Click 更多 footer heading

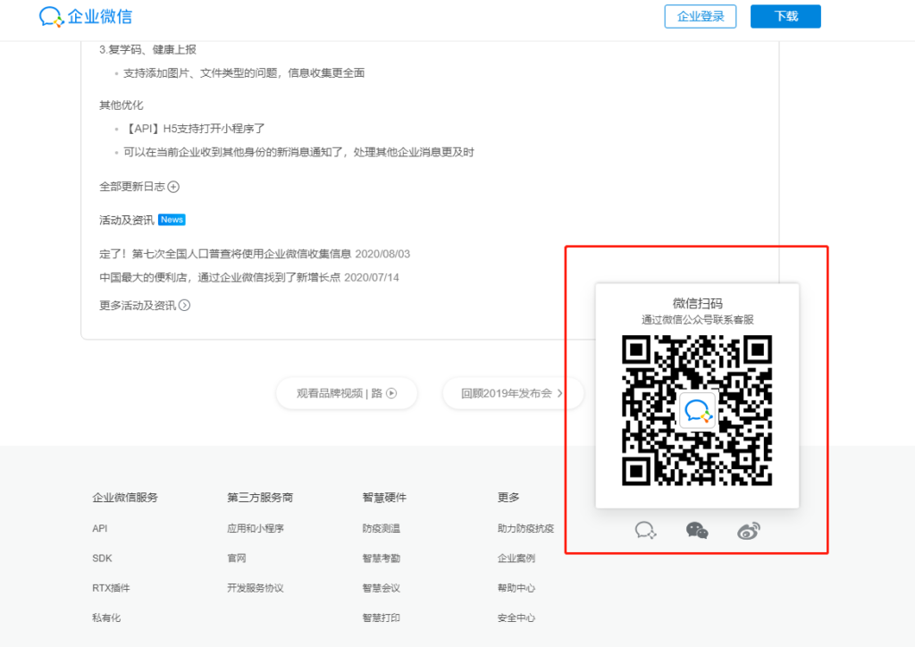click(508, 498)
